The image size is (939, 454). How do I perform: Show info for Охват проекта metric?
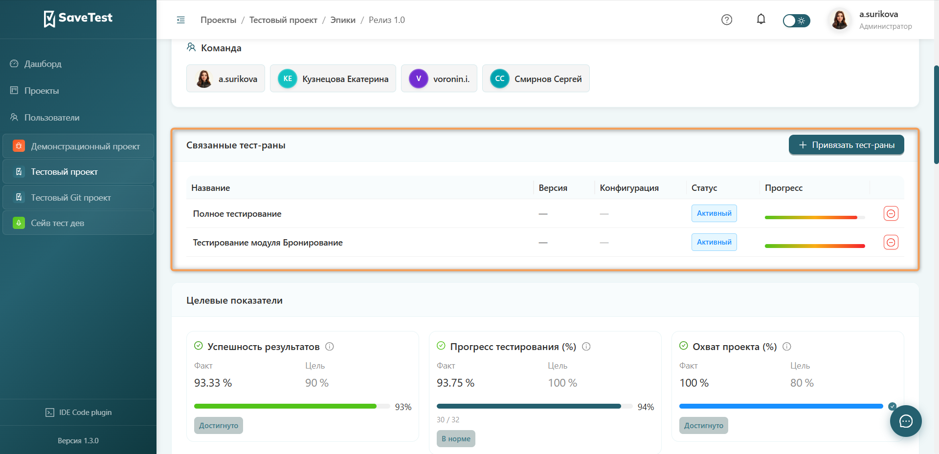coord(787,347)
